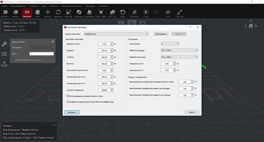Open the Слайсинг menu

(34, 6)
